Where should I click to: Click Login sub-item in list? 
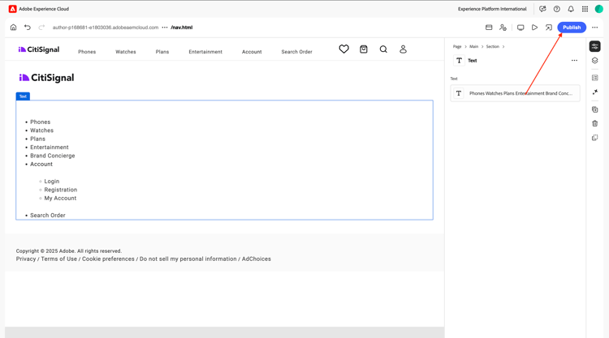pyautogui.click(x=52, y=182)
